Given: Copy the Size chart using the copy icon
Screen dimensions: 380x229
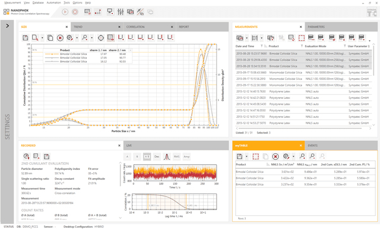Looking at the screenshot, I should click(50, 38).
